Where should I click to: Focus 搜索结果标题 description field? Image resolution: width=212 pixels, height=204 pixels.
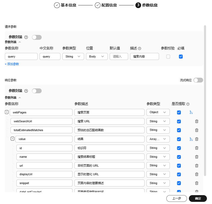pyautogui.click(x=109, y=157)
